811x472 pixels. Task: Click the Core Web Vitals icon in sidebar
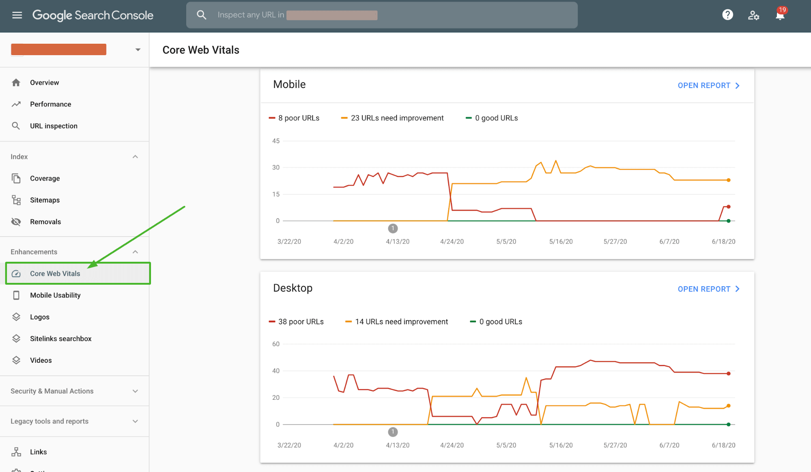16,274
